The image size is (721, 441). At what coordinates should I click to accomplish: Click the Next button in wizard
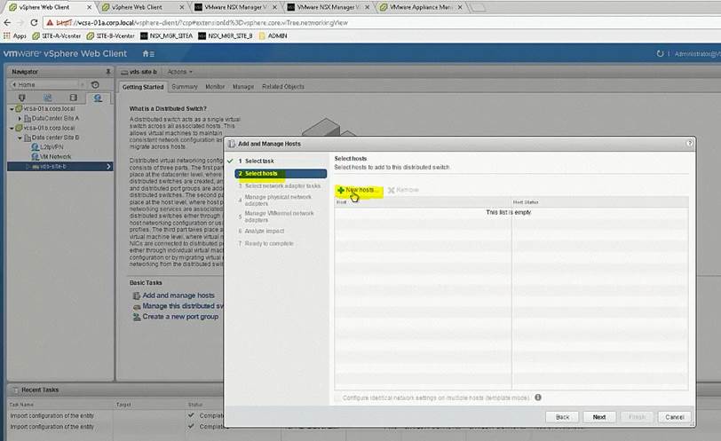[599, 416]
